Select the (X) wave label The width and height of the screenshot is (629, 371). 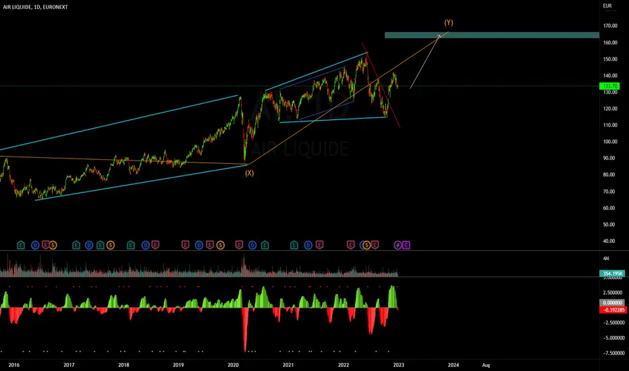(250, 173)
